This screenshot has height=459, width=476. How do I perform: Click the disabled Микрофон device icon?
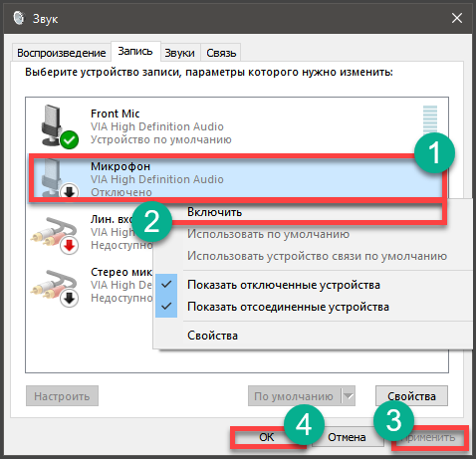(x=59, y=179)
